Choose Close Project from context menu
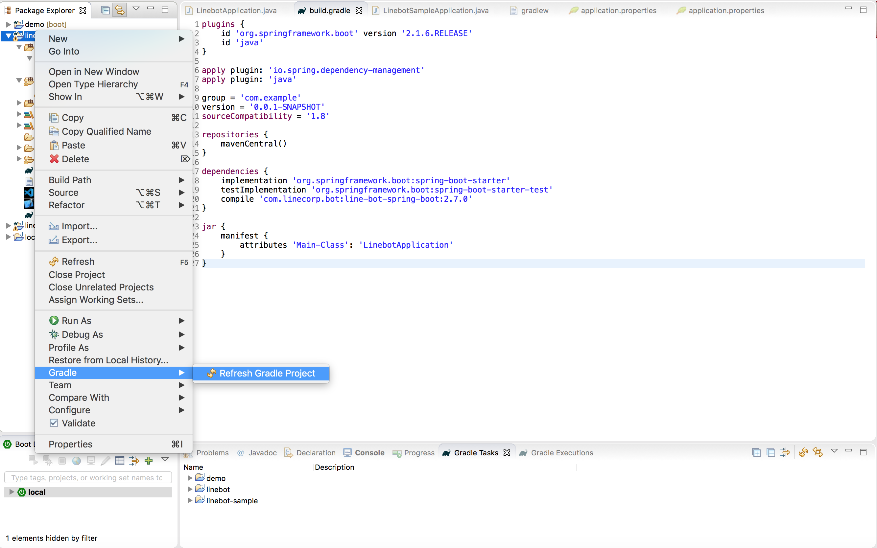This screenshot has width=877, height=548. [77, 275]
